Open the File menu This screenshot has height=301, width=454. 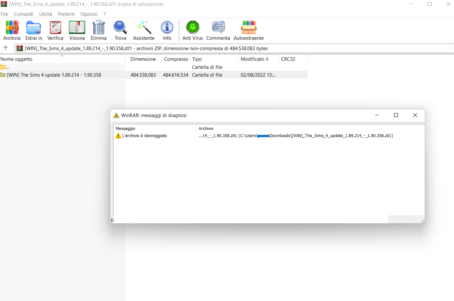[5, 14]
